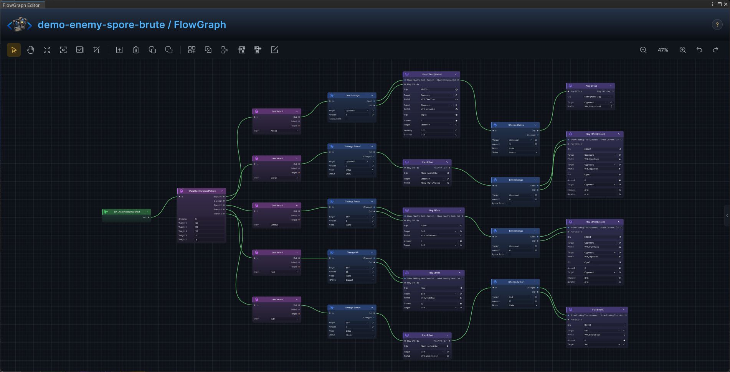Click the linked-squares group icon
730x372 pixels.
click(x=208, y=50)
